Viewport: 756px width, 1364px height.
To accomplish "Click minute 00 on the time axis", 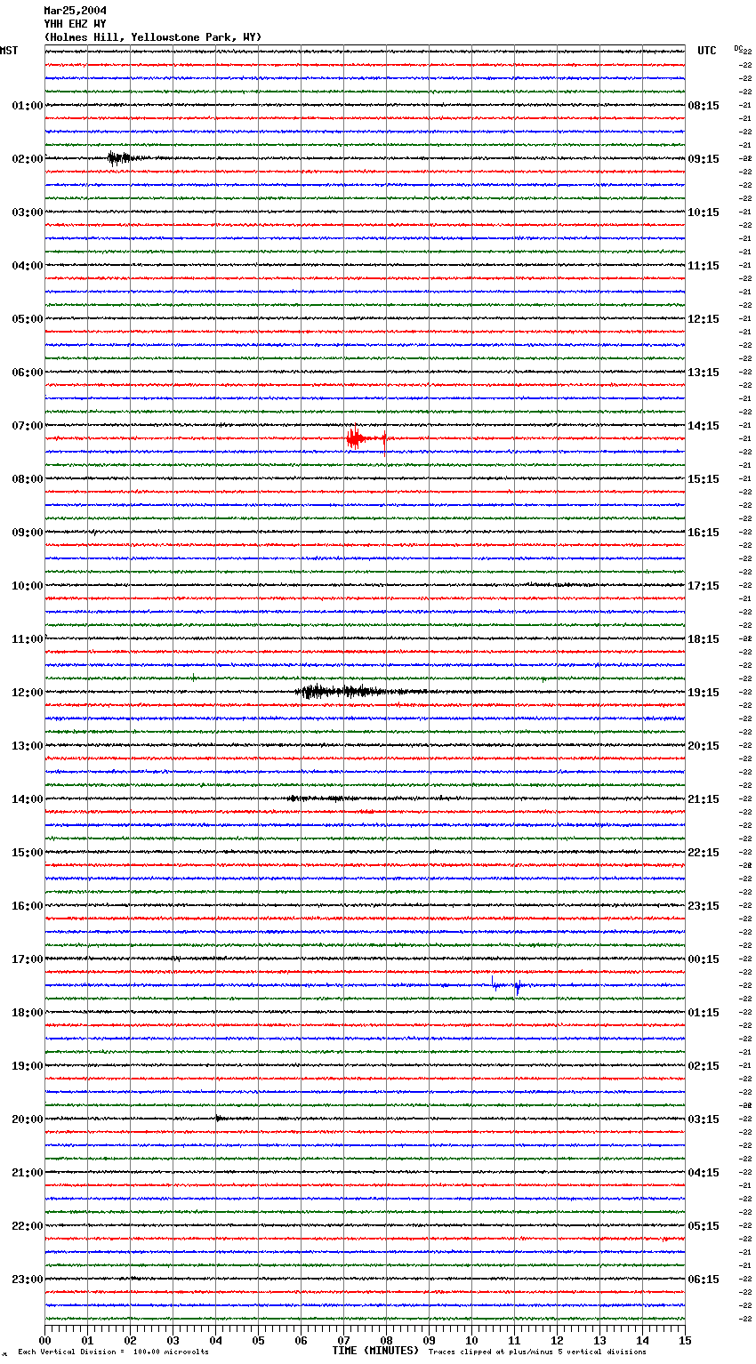I will click(x=44, y=1340).
